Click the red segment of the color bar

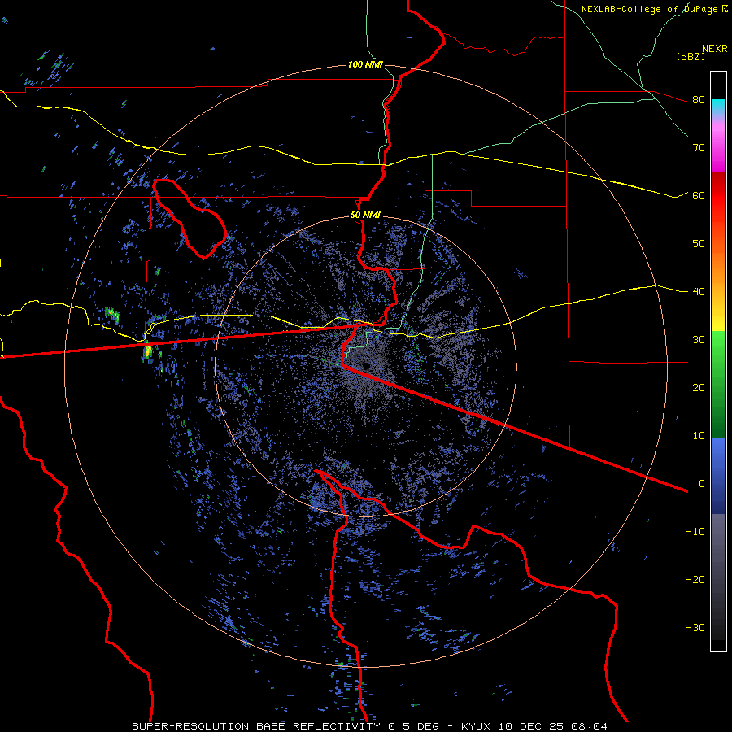[718, 196]
